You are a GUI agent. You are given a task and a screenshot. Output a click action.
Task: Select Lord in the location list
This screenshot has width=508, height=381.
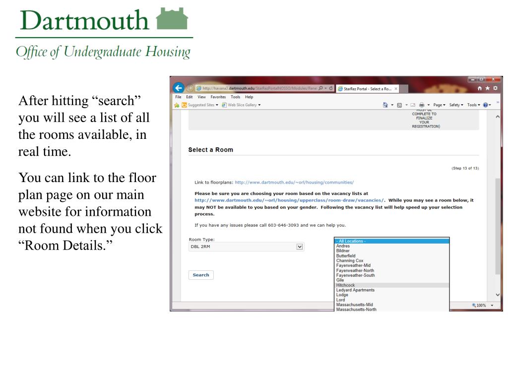[392, 300]
